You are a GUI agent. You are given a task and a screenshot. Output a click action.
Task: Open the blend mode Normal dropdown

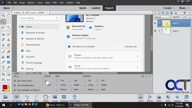(x=162, y=17)
